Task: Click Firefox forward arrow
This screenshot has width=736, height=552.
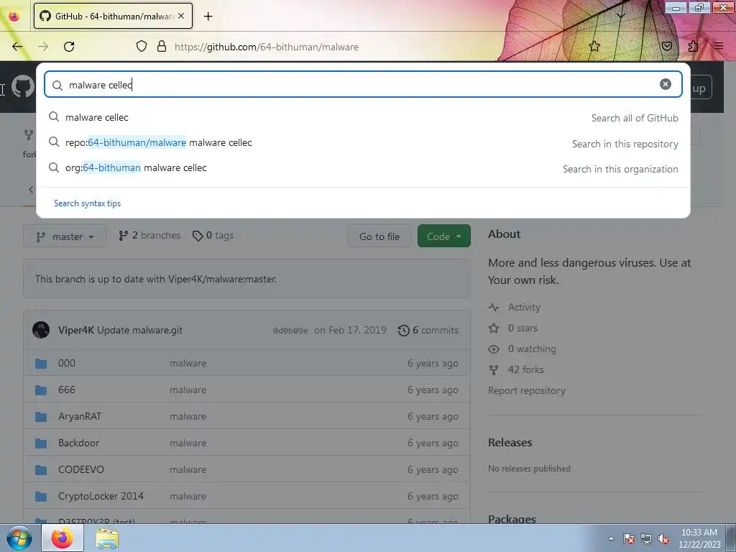Action: click(x=43, y=47)
